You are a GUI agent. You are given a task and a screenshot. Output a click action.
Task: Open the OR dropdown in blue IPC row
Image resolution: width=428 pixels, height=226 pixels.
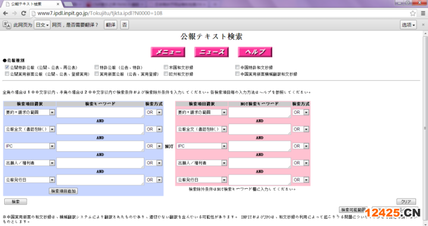point(154,146)
